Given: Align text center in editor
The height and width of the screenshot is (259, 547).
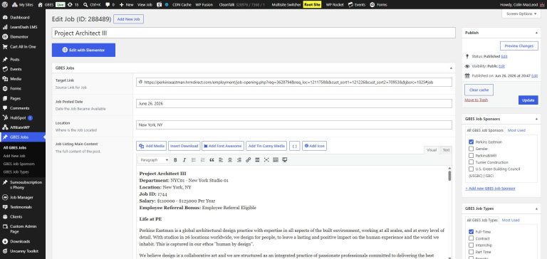Looking at the screenshot, I should (x=230, y=160).
